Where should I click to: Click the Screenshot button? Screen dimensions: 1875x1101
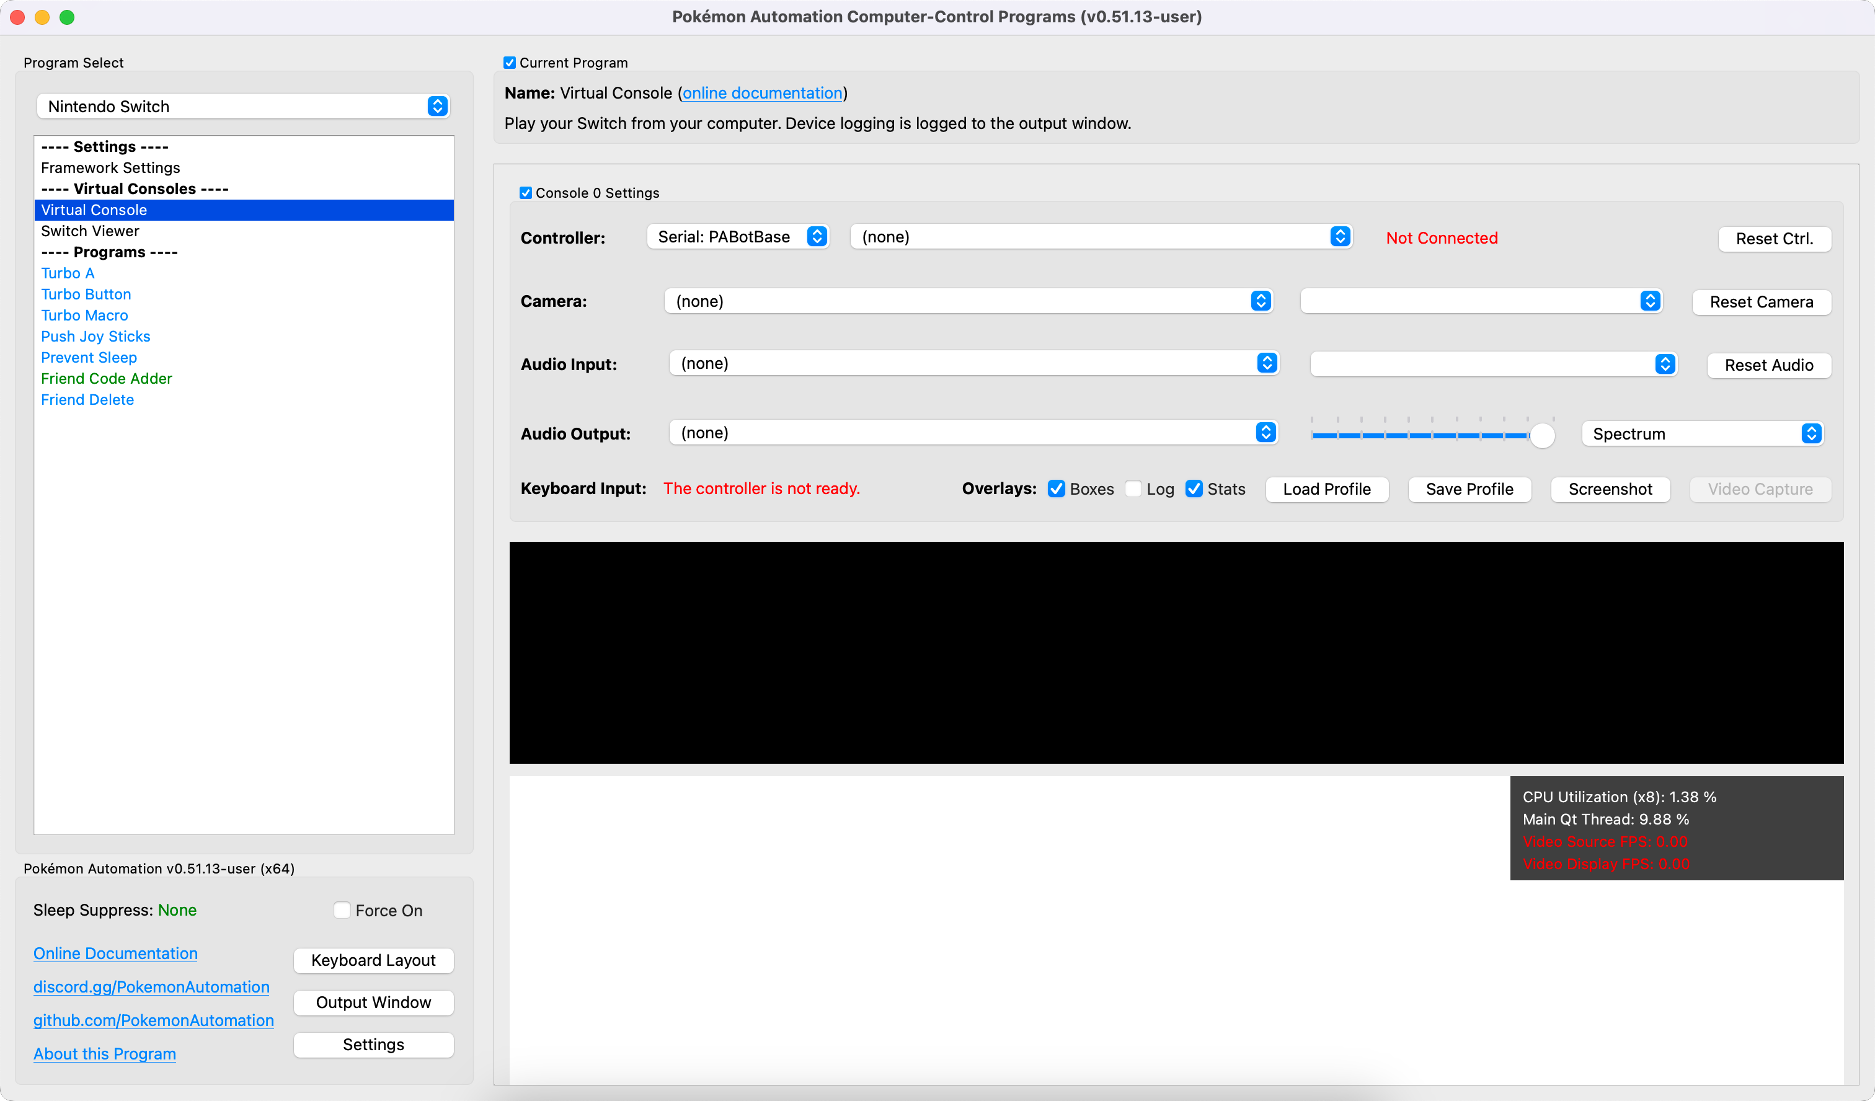1610,489
